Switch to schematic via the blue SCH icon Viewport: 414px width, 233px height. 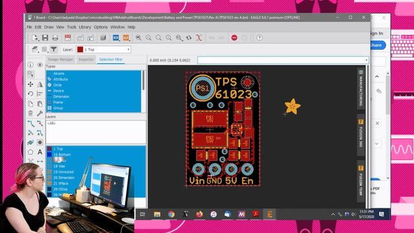point(116,38)
